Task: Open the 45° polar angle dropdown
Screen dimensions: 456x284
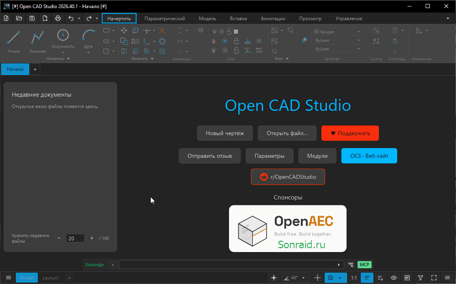Action: point(303,278)
